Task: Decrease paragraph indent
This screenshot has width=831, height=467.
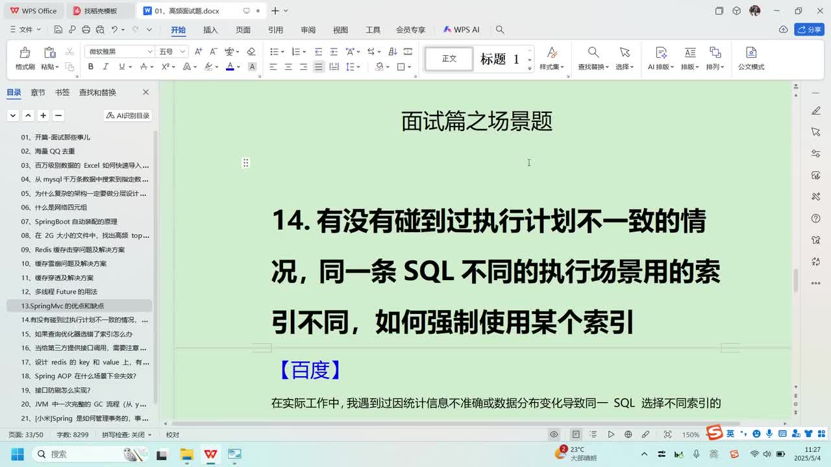Action: [318, 51]
